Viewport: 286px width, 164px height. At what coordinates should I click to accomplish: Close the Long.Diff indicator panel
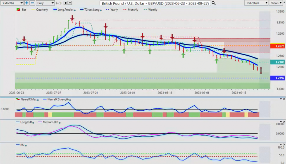point(284,122)
